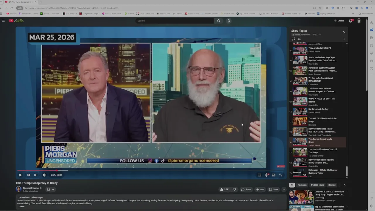This screenshot has width=375, height=211.
Task: Select the 'Related' filter chip
Action: (x=332, y=185)
